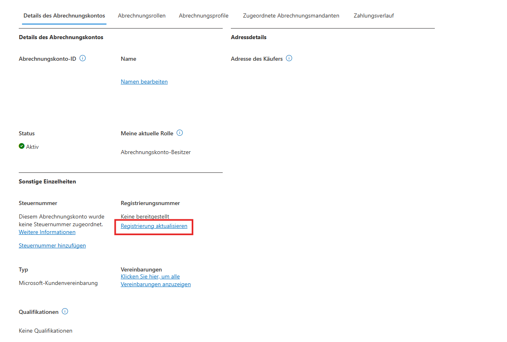Click the Abrechnungskonto-Besitzer role text
This screenshot has height=342, width=507.
pyautogui.click(x=155, y=152)
